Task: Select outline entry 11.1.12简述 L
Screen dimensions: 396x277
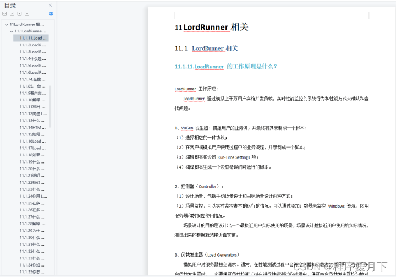Action: (x=34, y=113)
